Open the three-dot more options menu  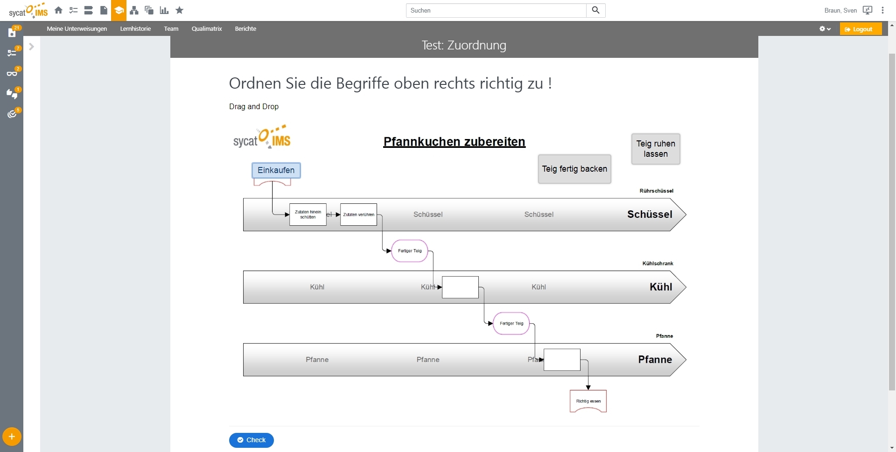[882, 10]
